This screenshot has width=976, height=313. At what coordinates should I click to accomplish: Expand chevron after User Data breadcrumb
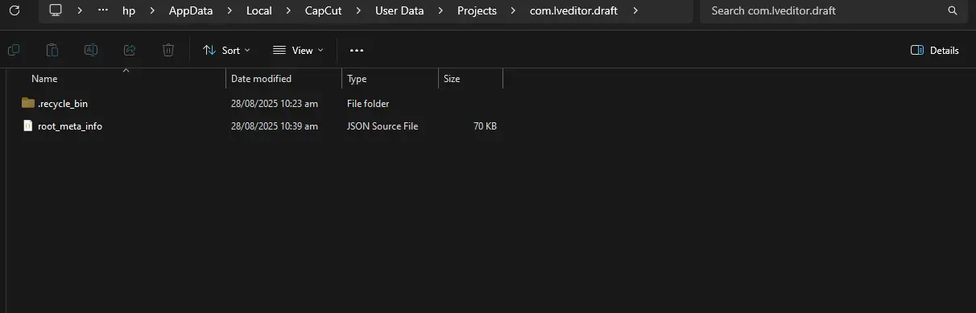[x=441, y=10]
